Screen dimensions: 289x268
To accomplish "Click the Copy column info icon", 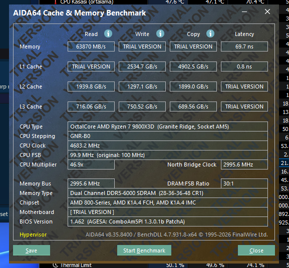I will 210,33.
